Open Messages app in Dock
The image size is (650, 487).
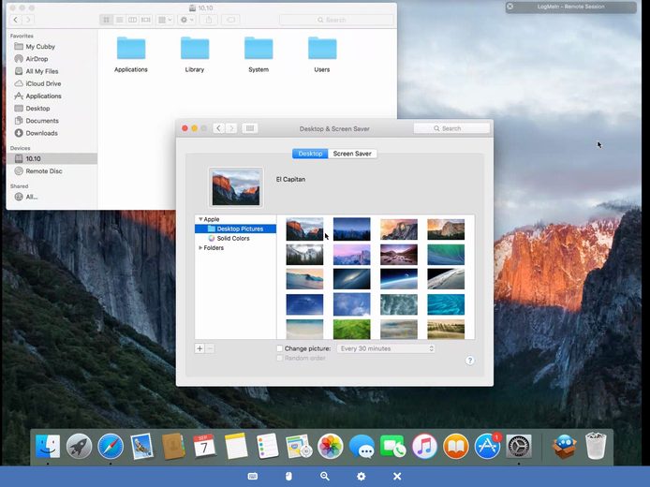pos(362,447)
